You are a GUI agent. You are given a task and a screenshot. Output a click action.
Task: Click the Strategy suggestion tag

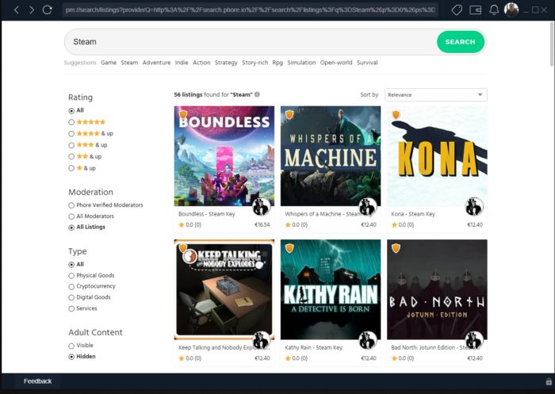point(226,63)
